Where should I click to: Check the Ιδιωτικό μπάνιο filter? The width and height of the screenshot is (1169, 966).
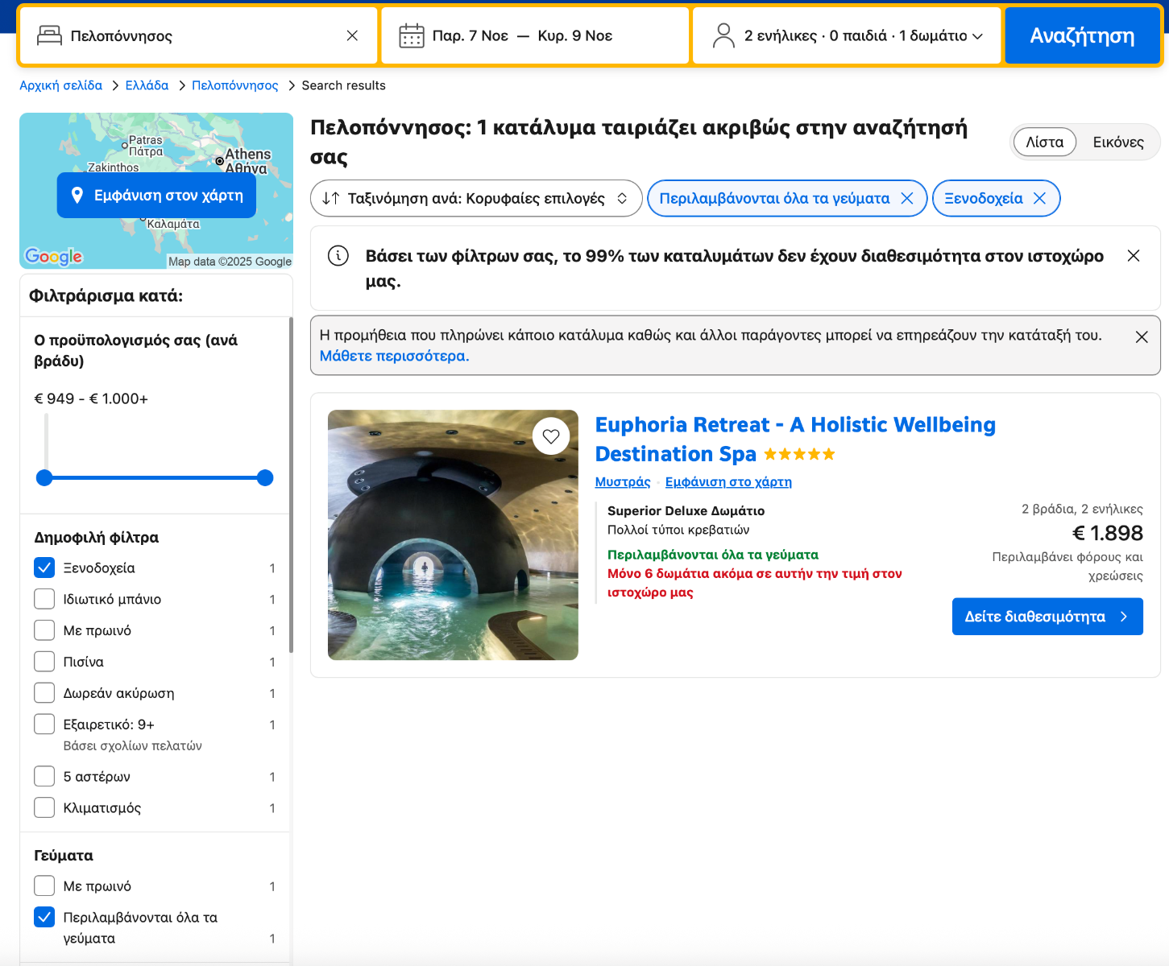pyautogui.click(x=44, y=599)
